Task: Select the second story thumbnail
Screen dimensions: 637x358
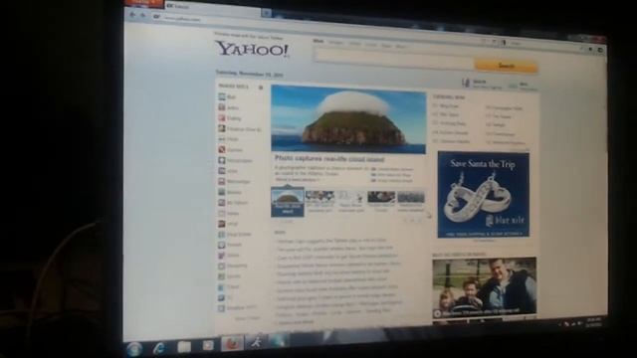Action: pos(320,201)
